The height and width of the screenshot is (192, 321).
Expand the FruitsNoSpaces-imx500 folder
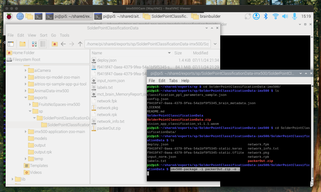click(x=30, y=104)
